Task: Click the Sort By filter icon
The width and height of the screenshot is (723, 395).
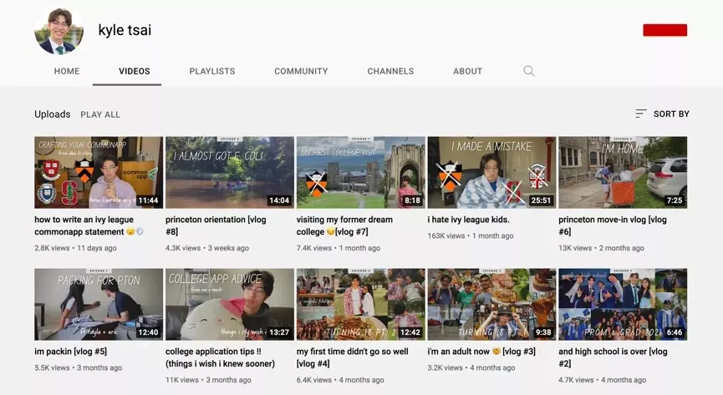Action: (641, 114)
